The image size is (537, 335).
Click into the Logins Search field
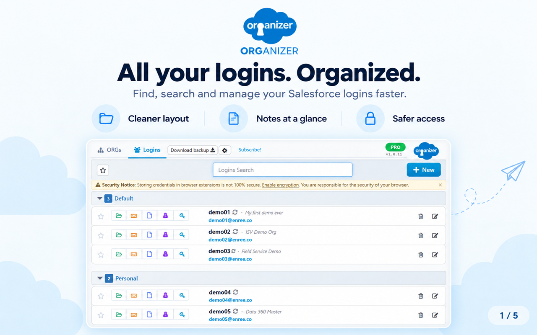click(x=282, y=170)
